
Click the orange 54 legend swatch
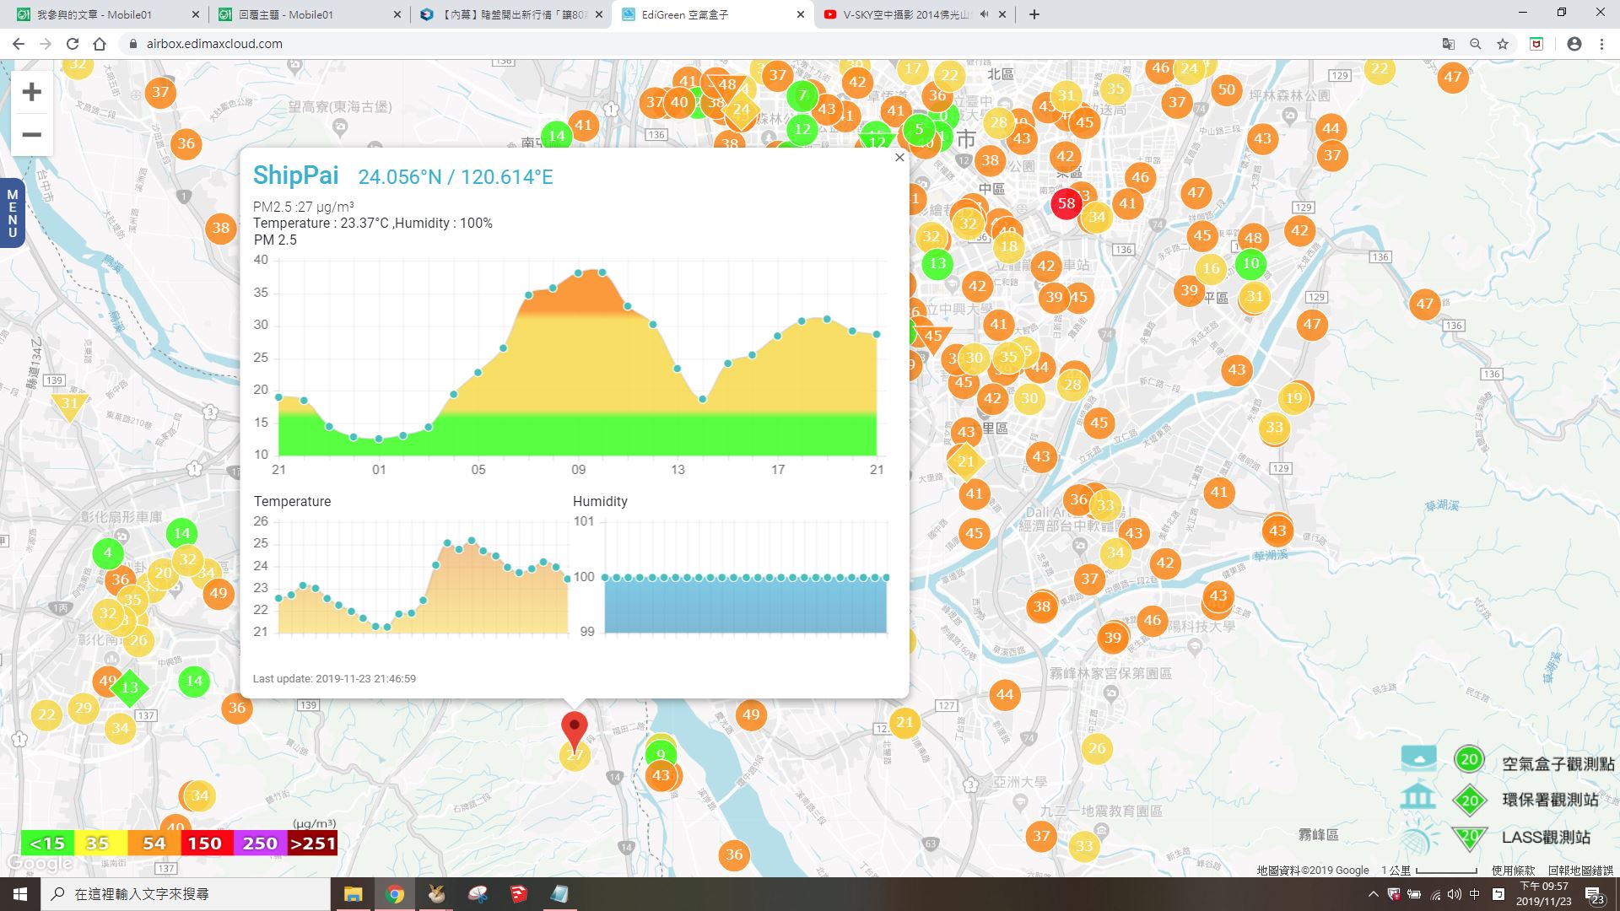(154, 844)
